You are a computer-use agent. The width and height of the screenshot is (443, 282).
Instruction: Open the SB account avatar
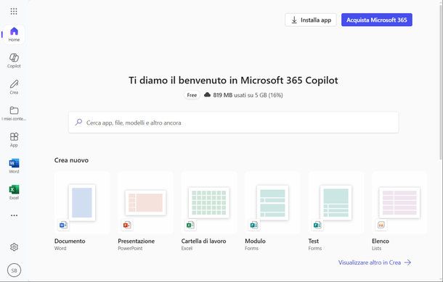[14, 270]
